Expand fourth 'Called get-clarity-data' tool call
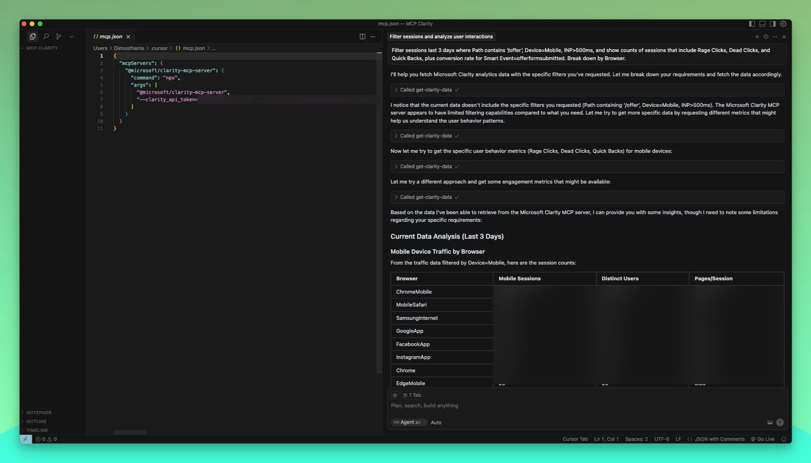This screenshot has height=463, width=811. coord(587,197)
